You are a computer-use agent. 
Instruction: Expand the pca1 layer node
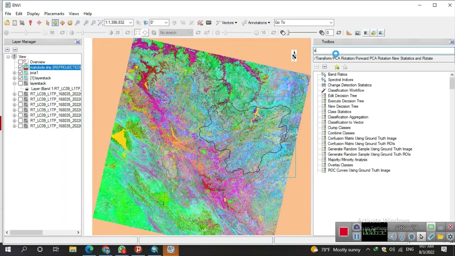(x=15, y=73)
